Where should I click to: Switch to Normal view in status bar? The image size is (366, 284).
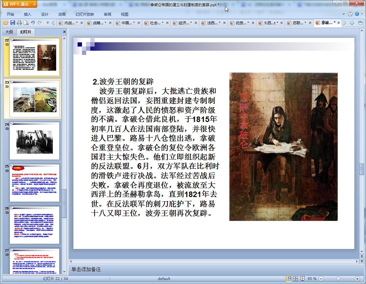pyautogui.click(x=289, y=279)
